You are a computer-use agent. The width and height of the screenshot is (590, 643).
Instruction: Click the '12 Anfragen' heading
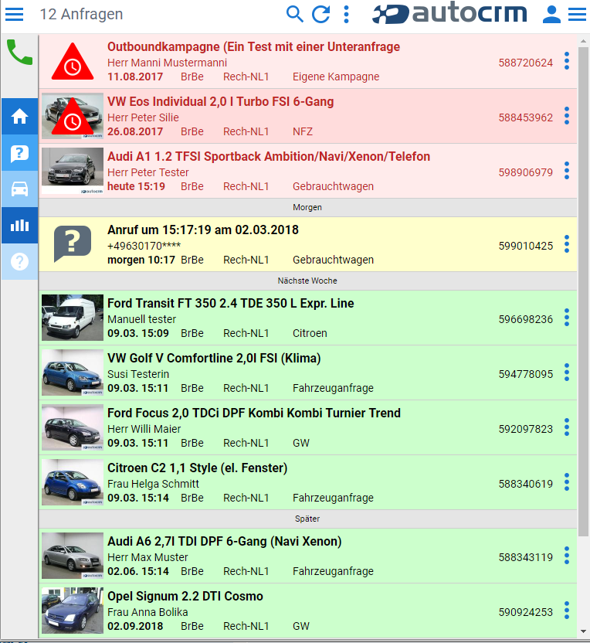tap(81, 14)
